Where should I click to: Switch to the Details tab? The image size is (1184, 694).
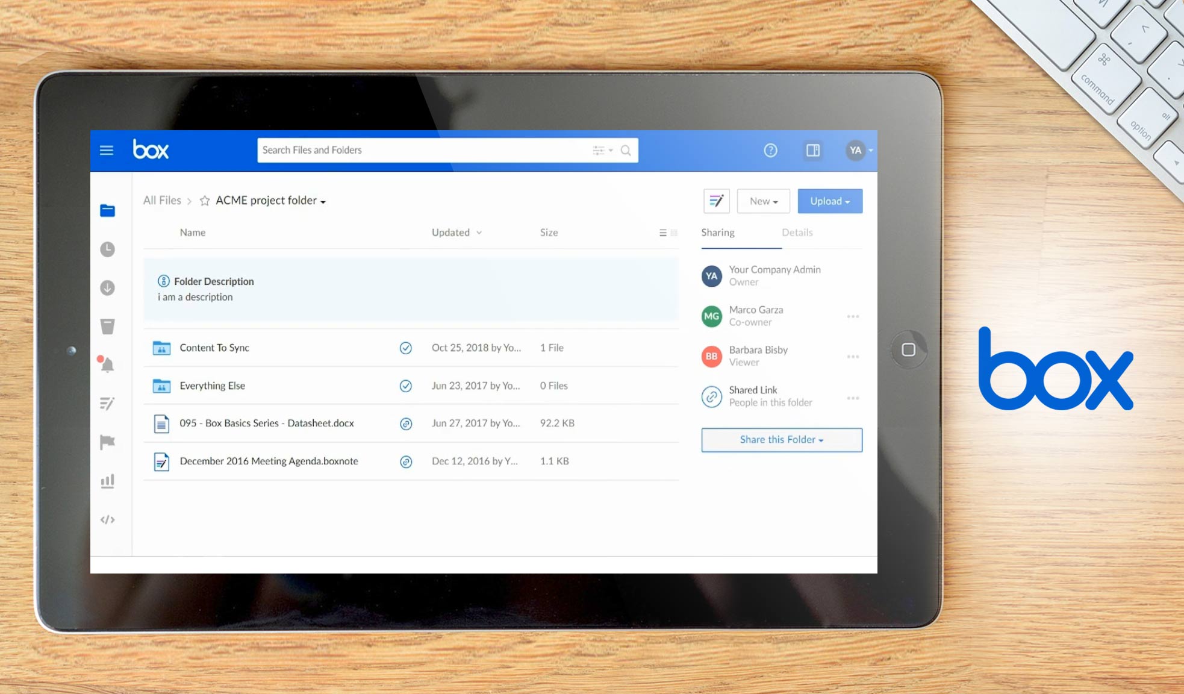pos(797,233)
